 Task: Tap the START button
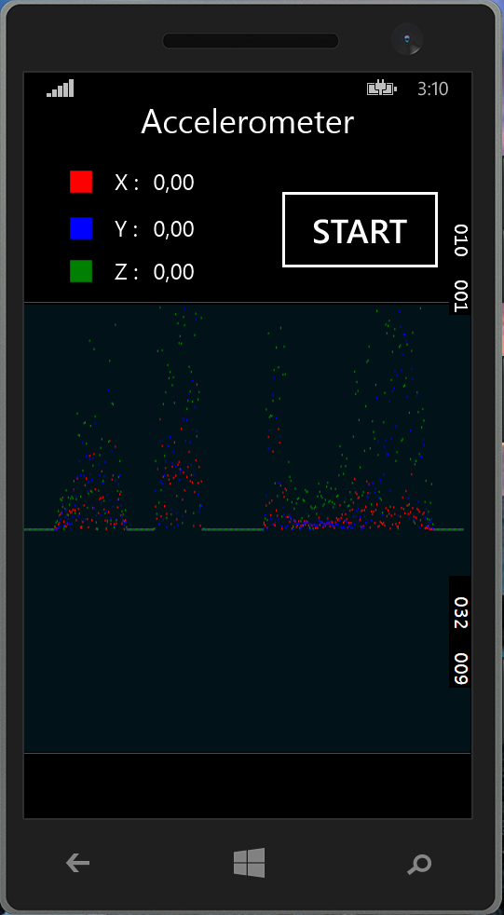tap(360, 230)
